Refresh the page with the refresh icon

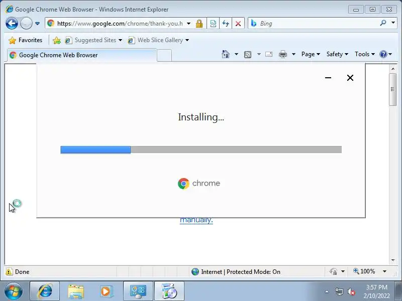tap(226, 24)
